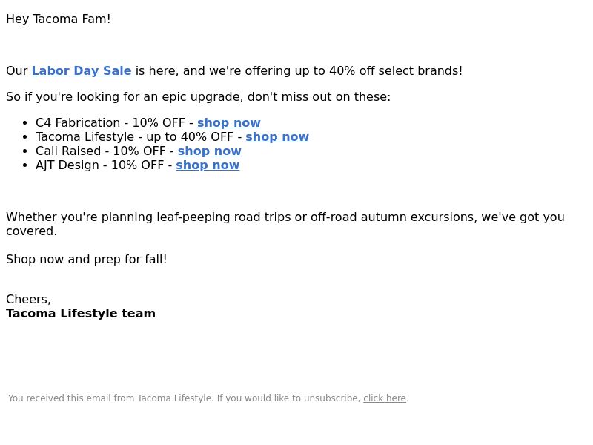This screenshot has height=445, width=593.
Task: Click the bold 'Tacoma Lifestyle team' signature
Action: pos(81,313)
